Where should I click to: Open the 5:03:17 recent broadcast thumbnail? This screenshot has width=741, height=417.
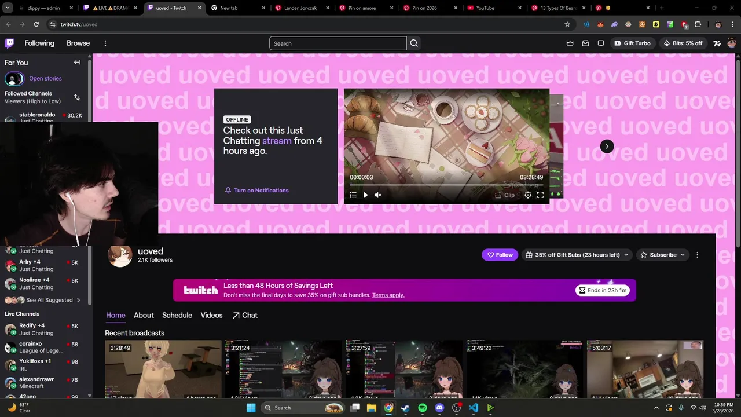tap(645, 370)
